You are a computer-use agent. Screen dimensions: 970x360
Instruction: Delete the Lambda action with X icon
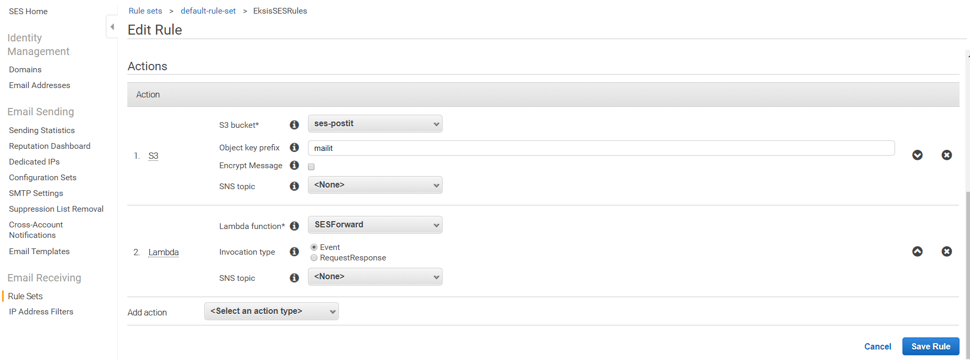point(946,252)
